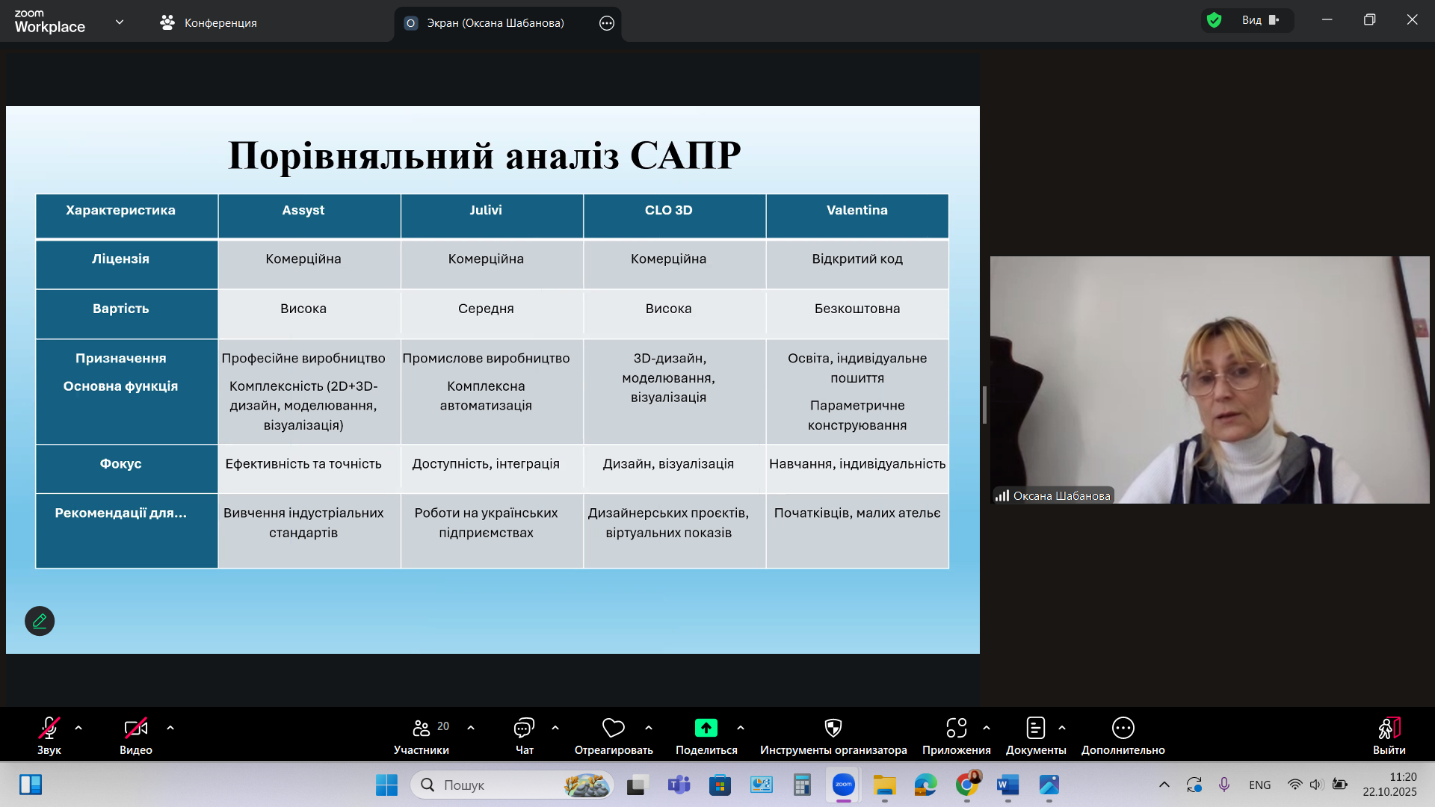The image size is (1435, 807).
Task: Open Microsoft Store from taskbar
Action: pyautogui.click(x=720, y=785)
